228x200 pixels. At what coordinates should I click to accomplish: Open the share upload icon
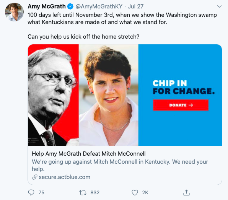click(x=186, y=192)
